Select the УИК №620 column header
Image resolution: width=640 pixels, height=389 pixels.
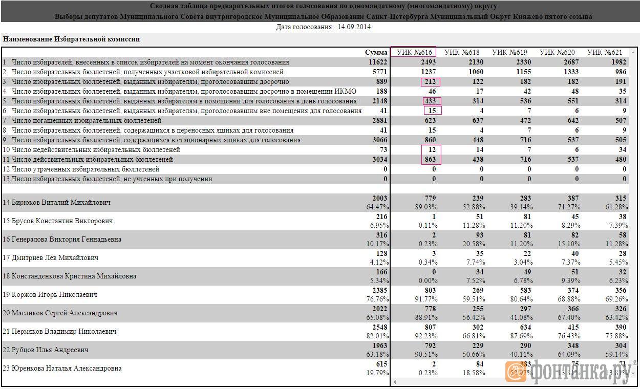557,52
